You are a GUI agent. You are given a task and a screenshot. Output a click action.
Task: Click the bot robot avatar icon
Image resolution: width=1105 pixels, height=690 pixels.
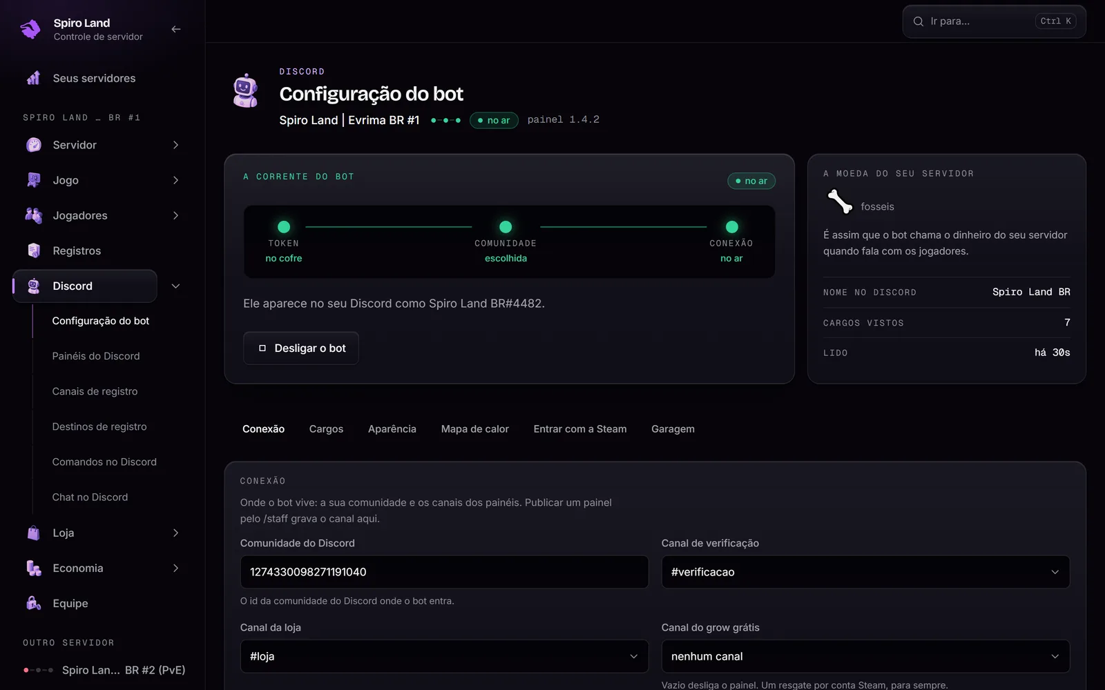[245, 91]
